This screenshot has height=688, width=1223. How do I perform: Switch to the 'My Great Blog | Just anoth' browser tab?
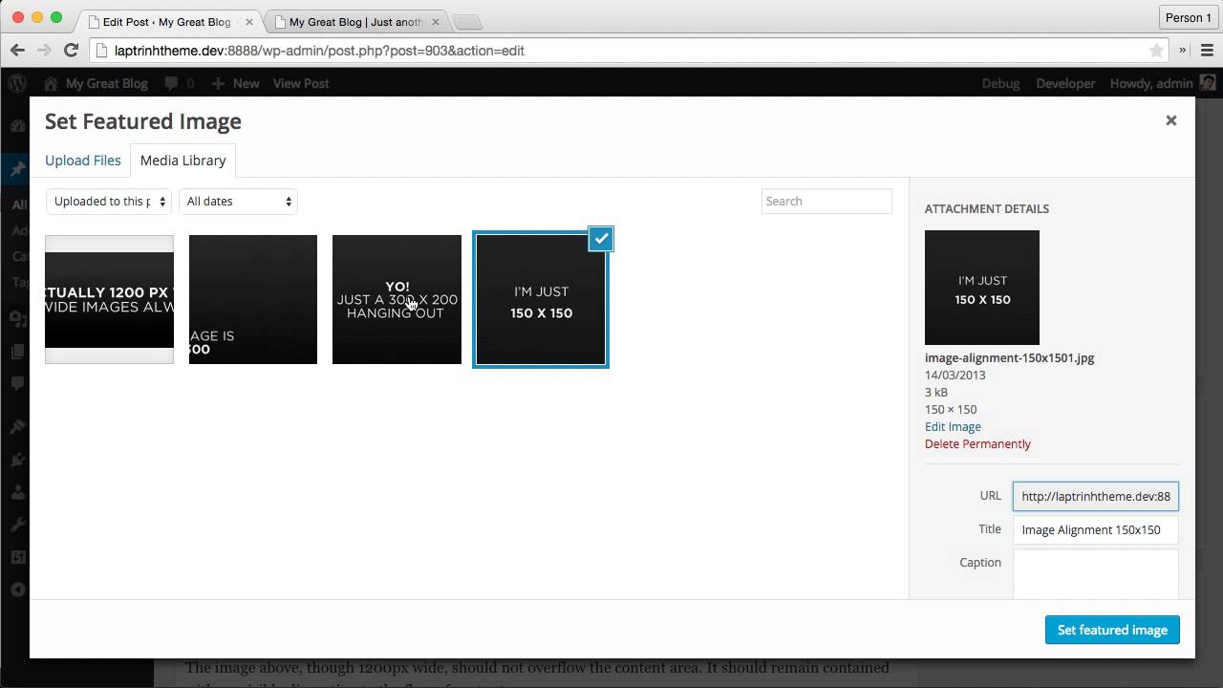(354, 21)
